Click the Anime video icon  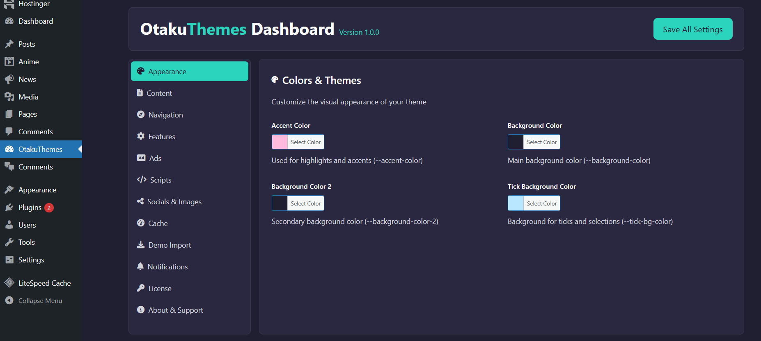(x=9, y=62)
